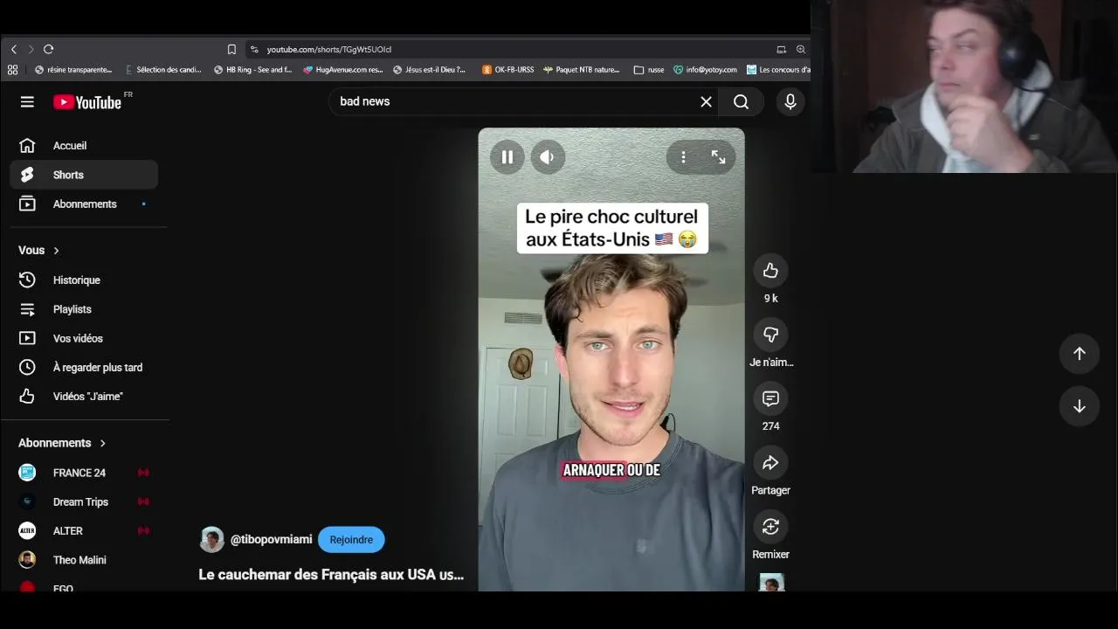The image size is (1118, 629).
Task: Open À regarder plus tard list
Action: click(x=84, y=368)
